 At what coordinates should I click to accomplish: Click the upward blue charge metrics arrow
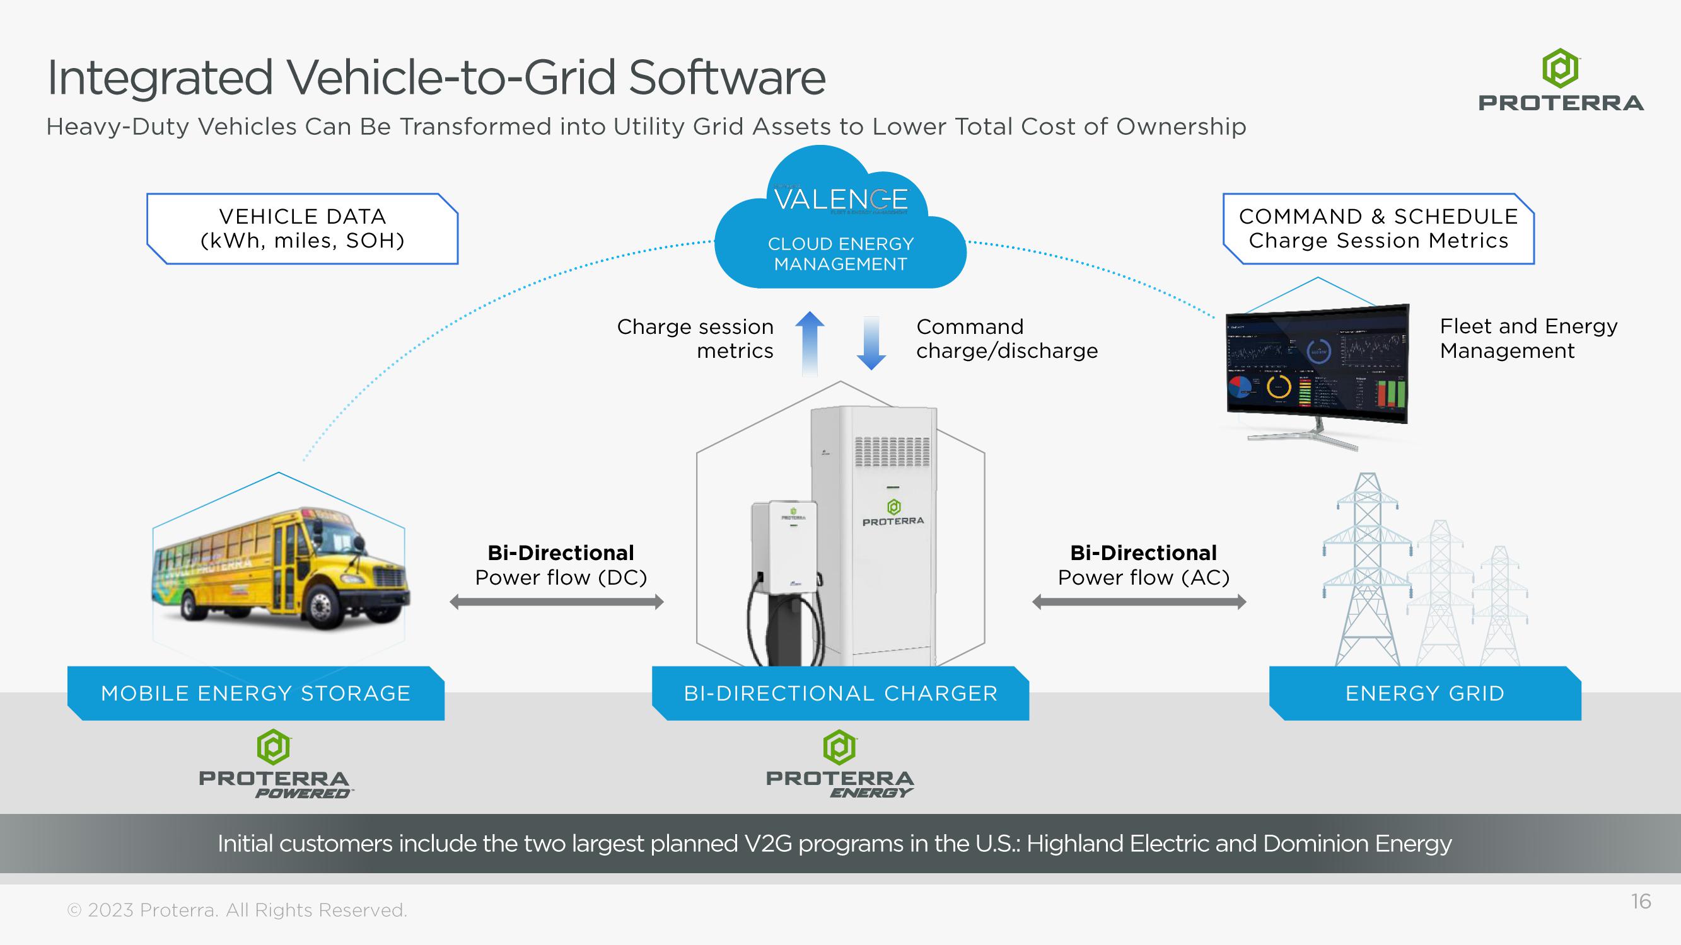pos(810,344)
